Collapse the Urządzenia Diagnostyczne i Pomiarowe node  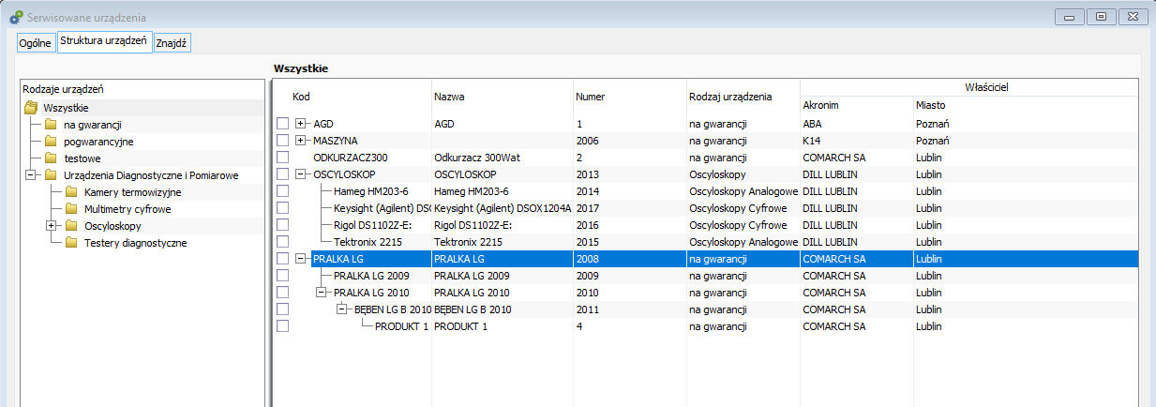[30, 175]
